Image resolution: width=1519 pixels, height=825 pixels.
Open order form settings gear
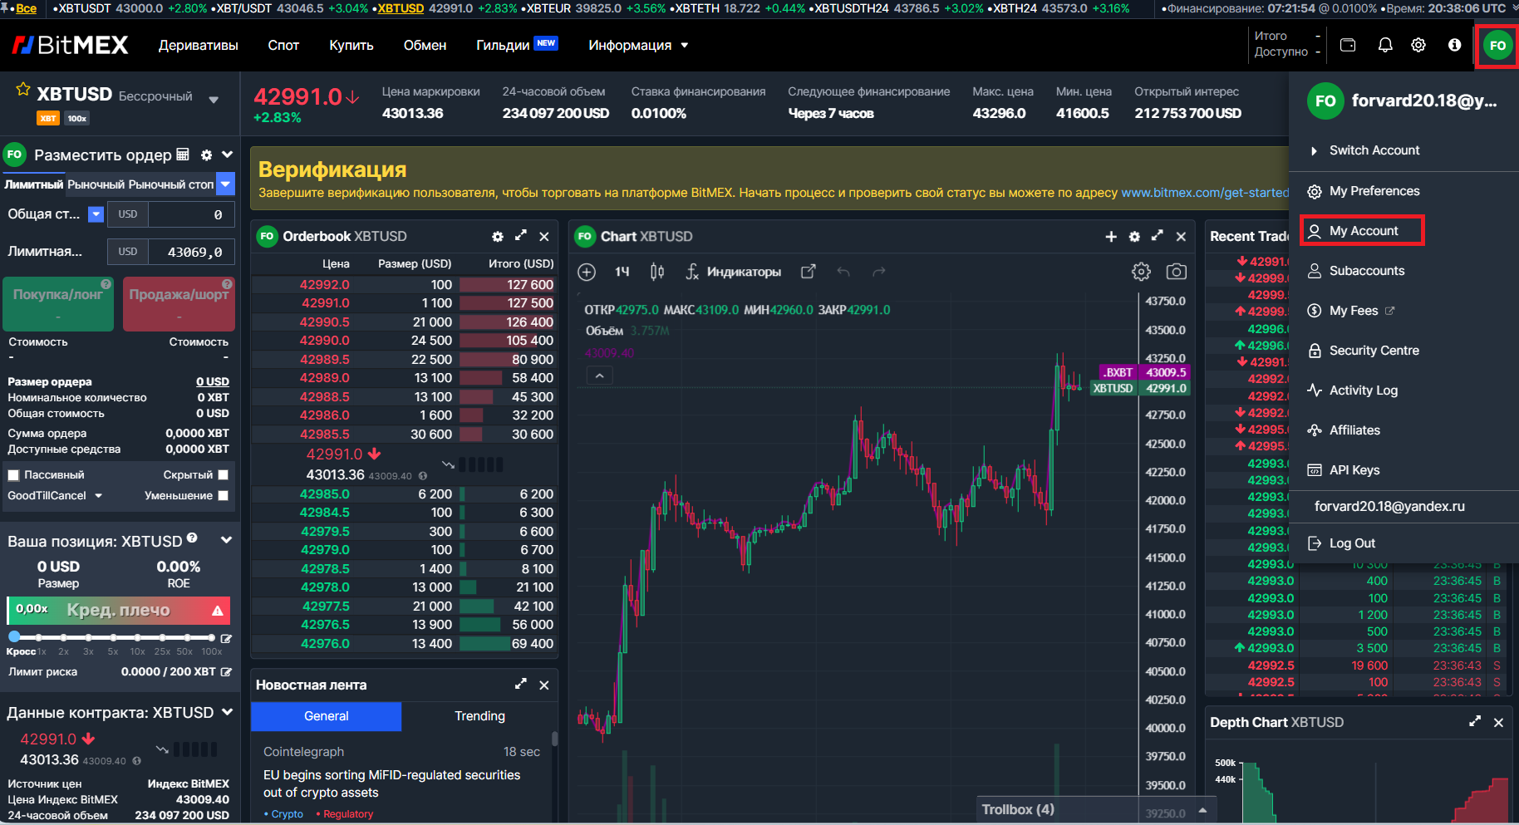pos(206,155)
